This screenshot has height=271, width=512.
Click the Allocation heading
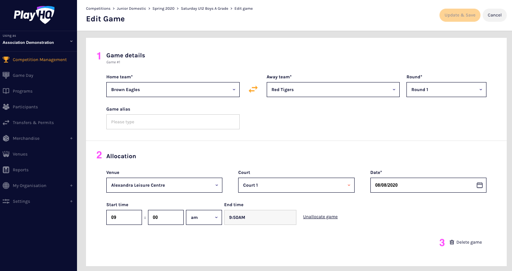click(x=121, y=156)
